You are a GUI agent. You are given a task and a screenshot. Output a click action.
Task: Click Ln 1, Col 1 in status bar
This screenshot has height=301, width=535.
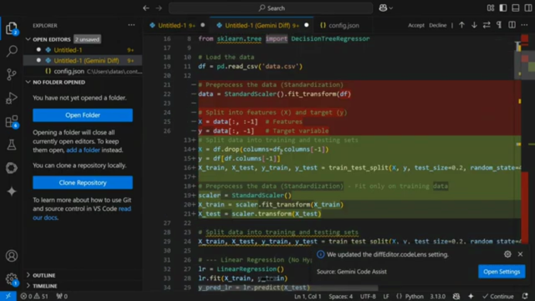(308, 296)
